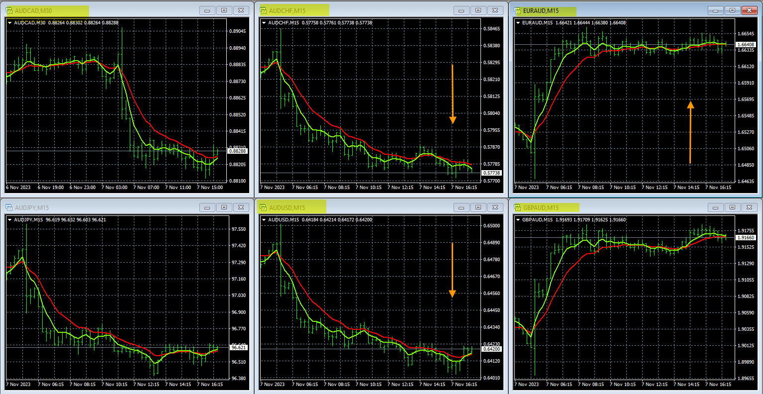The image size is (763, 394).
Task: Click the AUDJPY,M15 title bar icon
Action: (9, 207)
